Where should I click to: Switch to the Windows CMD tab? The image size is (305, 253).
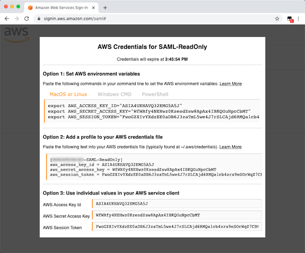(x=114, y=94)
